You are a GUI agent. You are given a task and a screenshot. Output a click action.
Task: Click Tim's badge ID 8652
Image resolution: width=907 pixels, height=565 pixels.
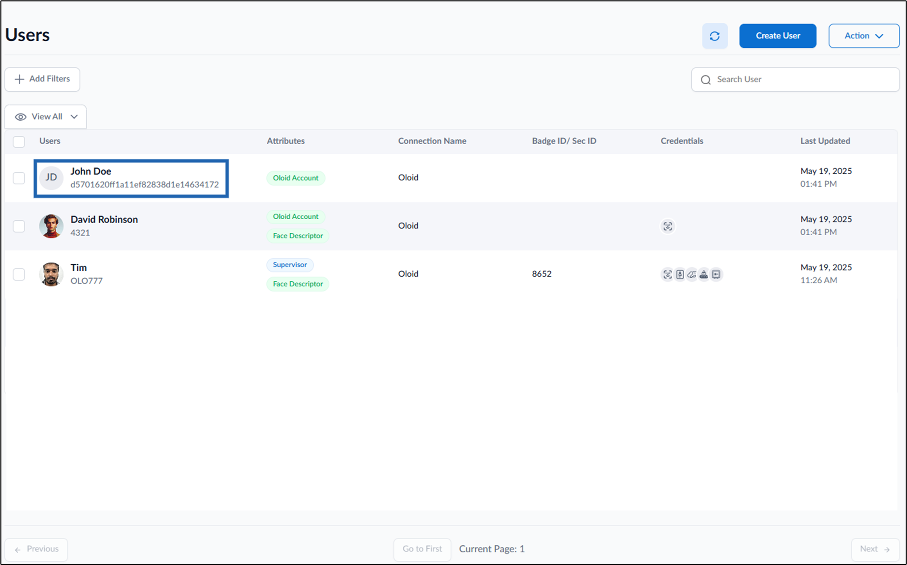[542, 274]
